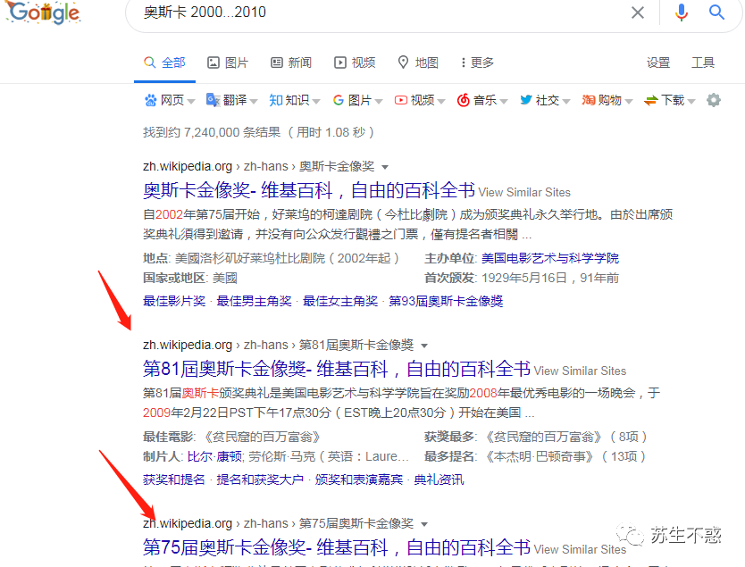This screenshot has width=745, height=567.
Task: Start voice search with microphone icon
Action: pyautogui.click(x=682, y=13)
